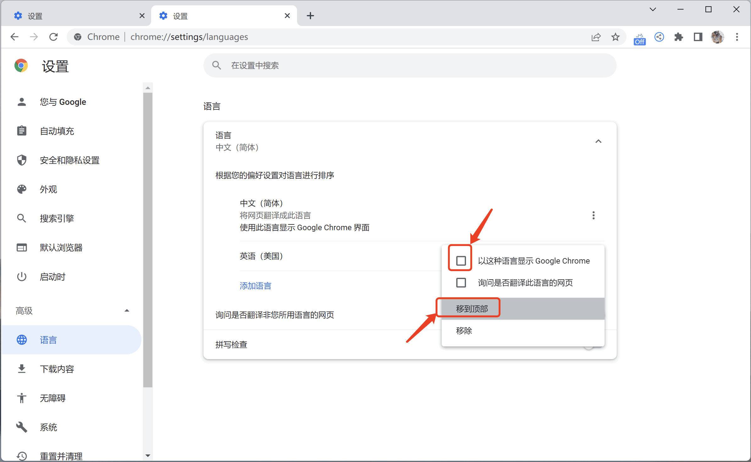Click the 在设置中搜索 search field
The width and height of the screenshot is (751, 462).
coord(410,65)
